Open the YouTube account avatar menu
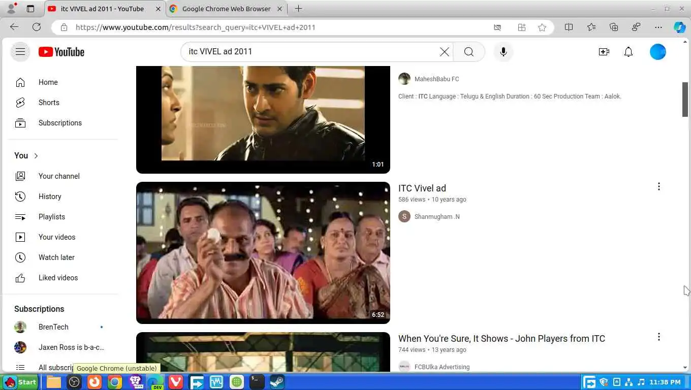The height and width of the screenshot is (390, 691). pyautogui.click(x=657, y=52)
